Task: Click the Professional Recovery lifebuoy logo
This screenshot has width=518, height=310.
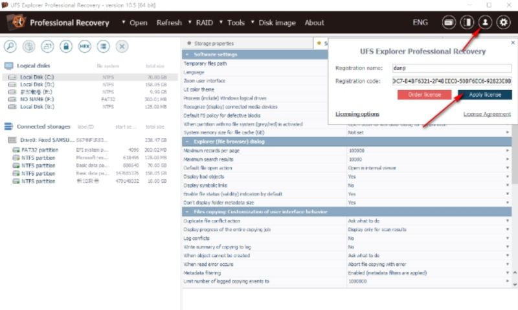Action: 17,22
